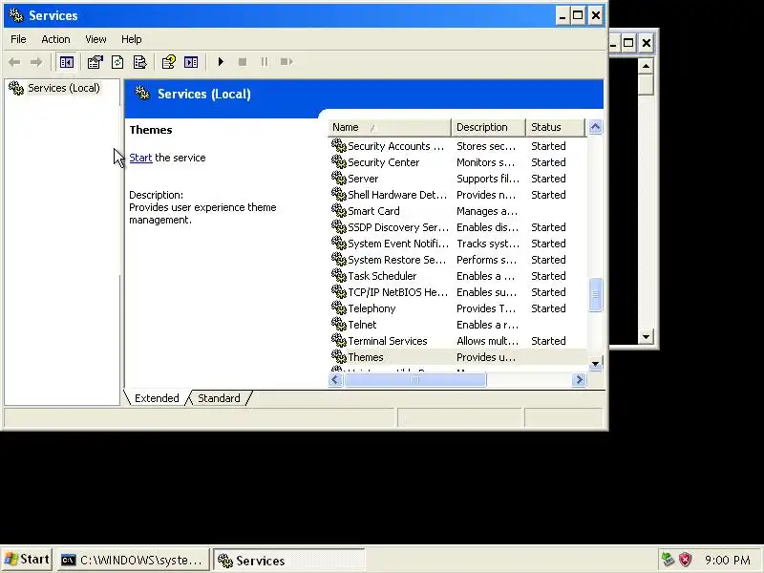
Task: Click services list scroll down arrow
Action: click(595, 364)
